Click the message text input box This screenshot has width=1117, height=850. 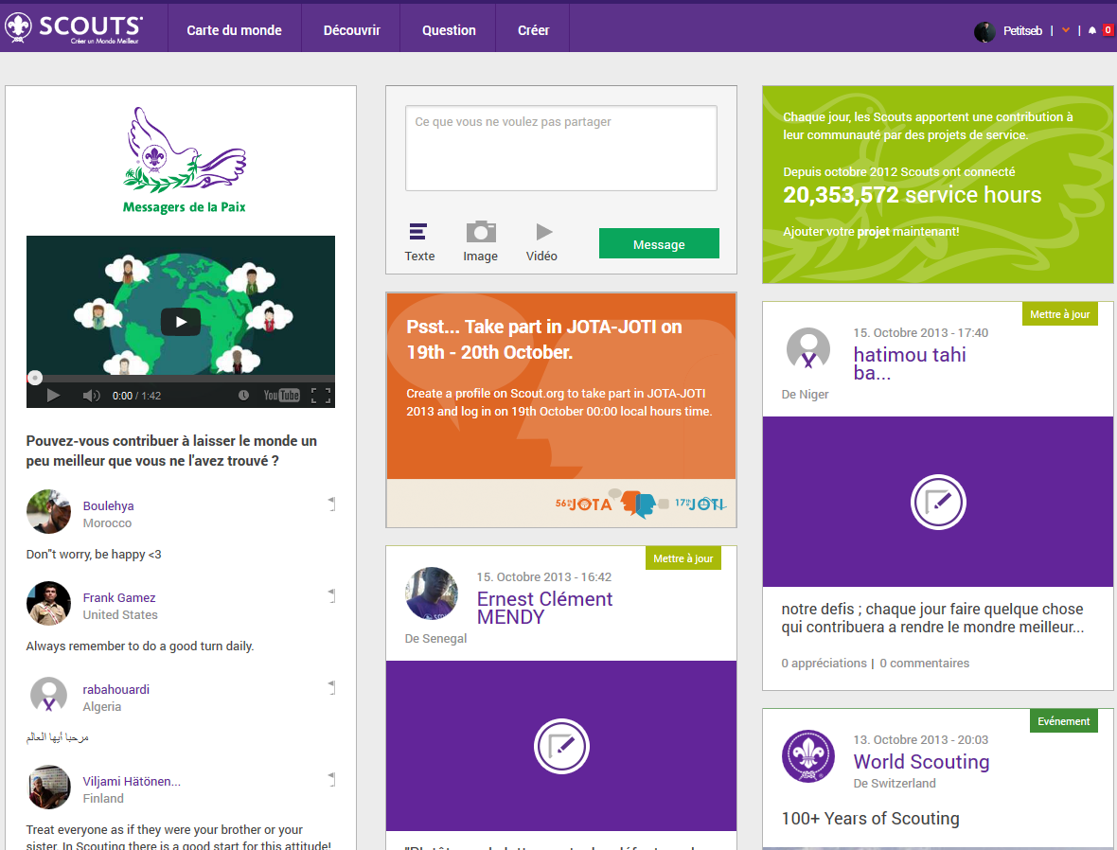click(x=560, y=148)
